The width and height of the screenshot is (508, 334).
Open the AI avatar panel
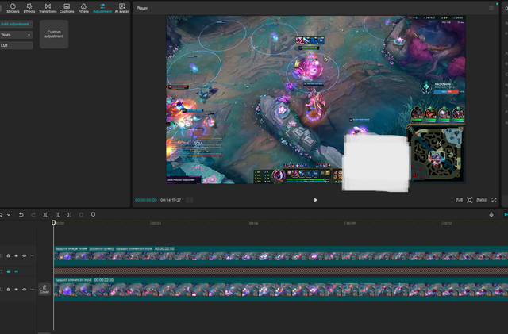tap(121, 8)
